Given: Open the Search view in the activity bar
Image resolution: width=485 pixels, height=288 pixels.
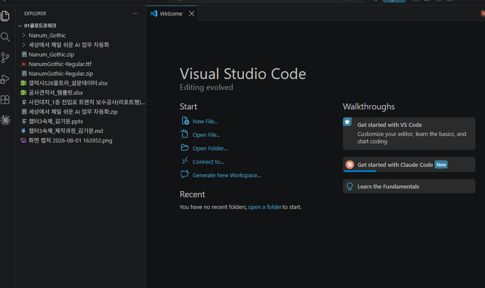Looking at the screenshot, I should tap(5, 37).
